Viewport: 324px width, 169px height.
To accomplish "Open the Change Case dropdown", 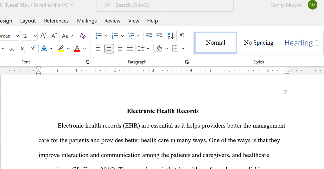I will tap(67, 36).
